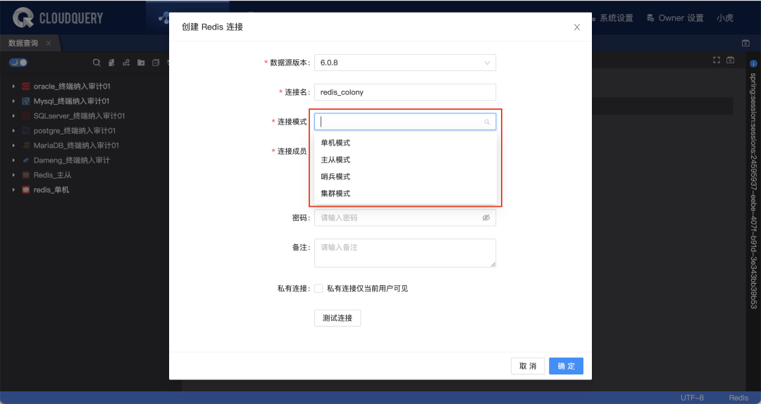Close the 创建 Redis 连接 dialog
This screenshot has width=761, height=404.
tap(577, 27)
